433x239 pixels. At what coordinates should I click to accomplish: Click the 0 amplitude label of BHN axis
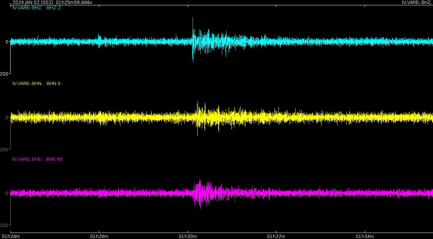(x=6, y=118)
